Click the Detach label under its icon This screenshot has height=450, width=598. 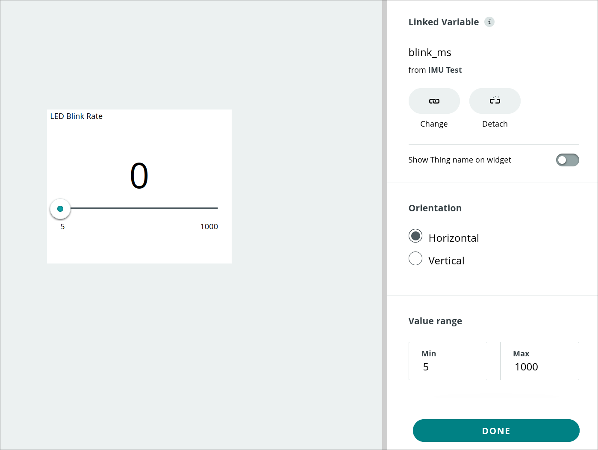click(x=495, y=124)
